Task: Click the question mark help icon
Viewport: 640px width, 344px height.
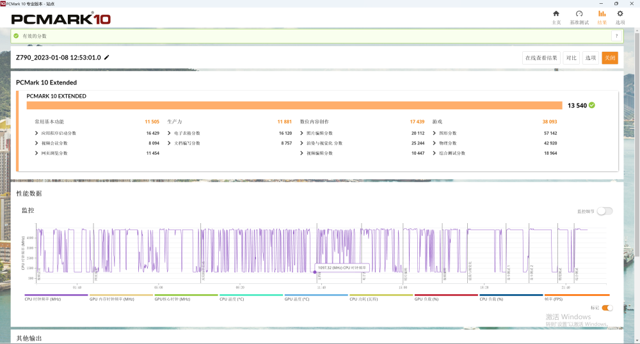Action: 616,36
